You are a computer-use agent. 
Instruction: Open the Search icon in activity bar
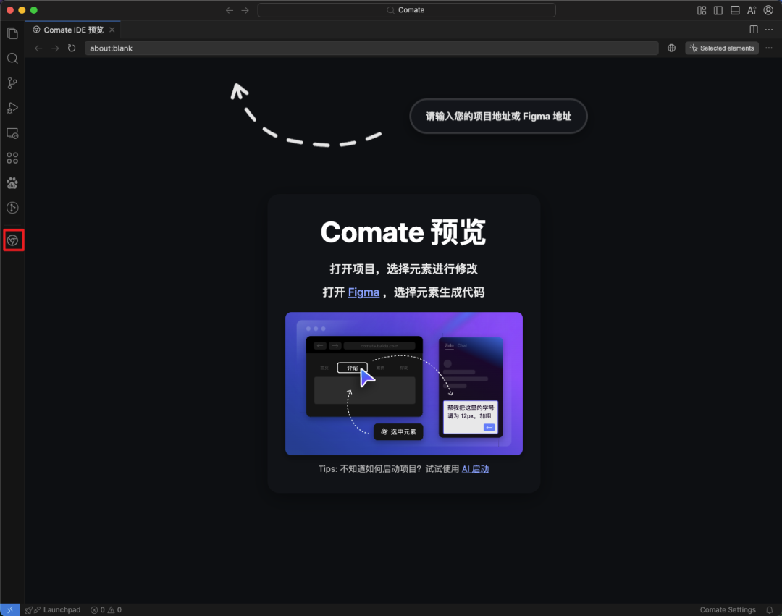point(12,59)
